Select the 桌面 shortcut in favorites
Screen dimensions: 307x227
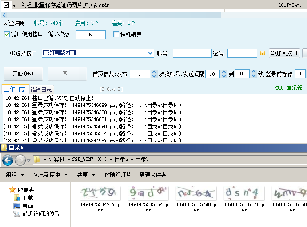[28, 206]
